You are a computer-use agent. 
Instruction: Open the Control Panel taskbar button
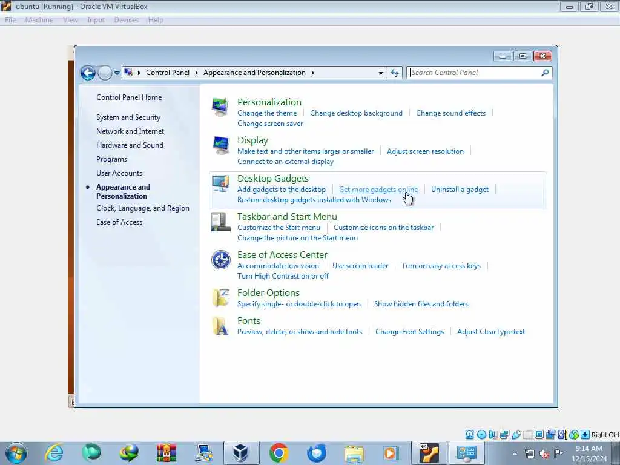tap(467, 453)
